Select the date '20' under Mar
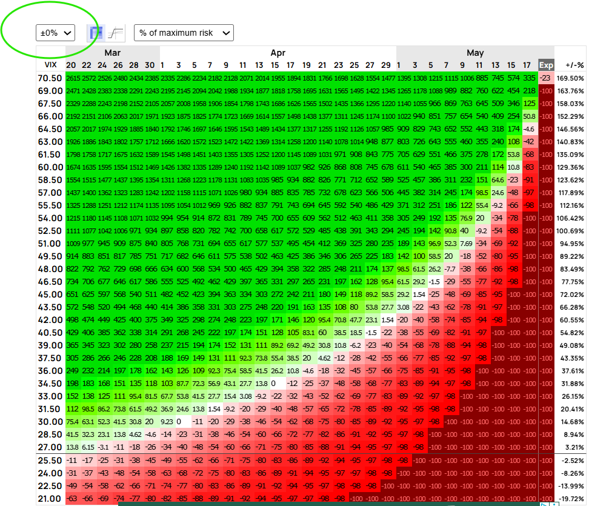This screenshot has height=506, width=589. [73, 65]
